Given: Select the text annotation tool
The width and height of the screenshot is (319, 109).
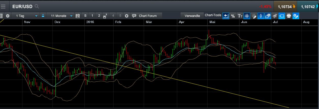Looking at the screenshot, I should tap(240, 16).
